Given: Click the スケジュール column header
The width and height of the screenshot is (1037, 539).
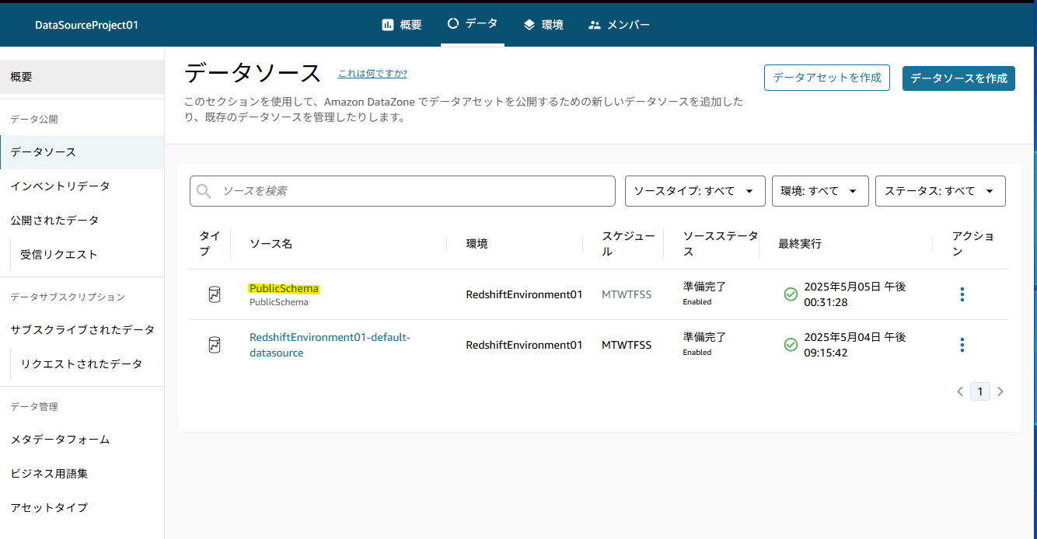Looking at the screenshot, I should 628,244.
